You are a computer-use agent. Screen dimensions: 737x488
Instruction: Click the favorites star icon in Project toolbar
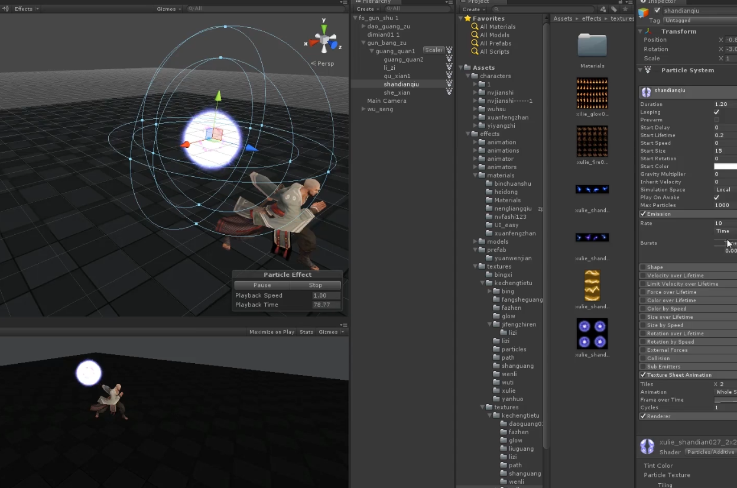click(625, 9)
